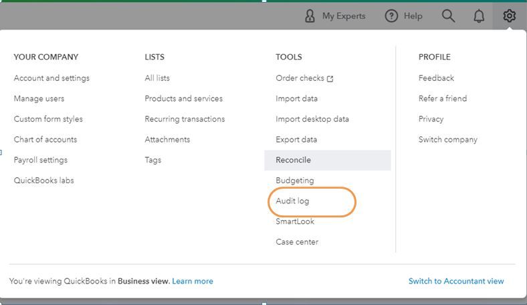
Task: Click the PROFILE heading
Action: (434, 57)
